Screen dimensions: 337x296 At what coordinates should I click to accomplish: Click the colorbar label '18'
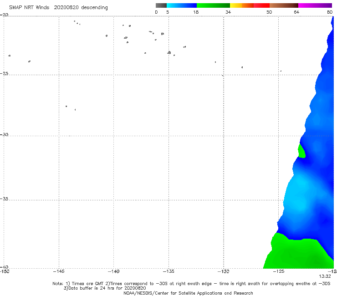point(196,12)
